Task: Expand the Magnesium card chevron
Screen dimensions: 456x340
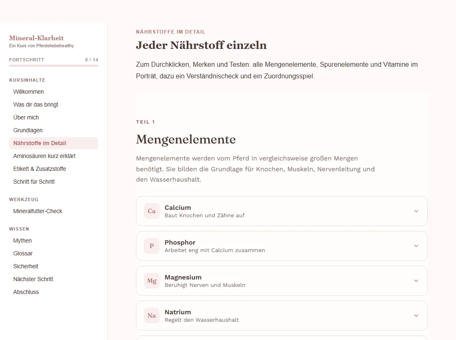Action: pyautogui.click(x=416, y=281)
